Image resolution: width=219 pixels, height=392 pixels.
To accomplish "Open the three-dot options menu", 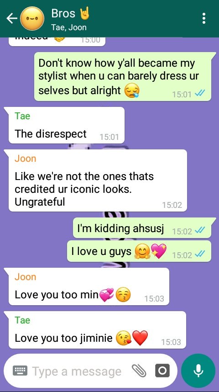I will (204, 18).
